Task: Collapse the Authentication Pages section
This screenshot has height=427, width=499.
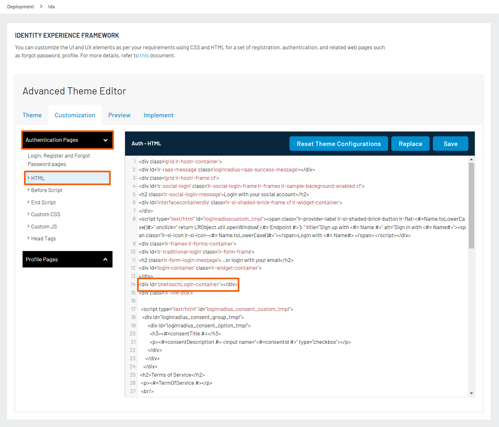Action: point(67,140)
